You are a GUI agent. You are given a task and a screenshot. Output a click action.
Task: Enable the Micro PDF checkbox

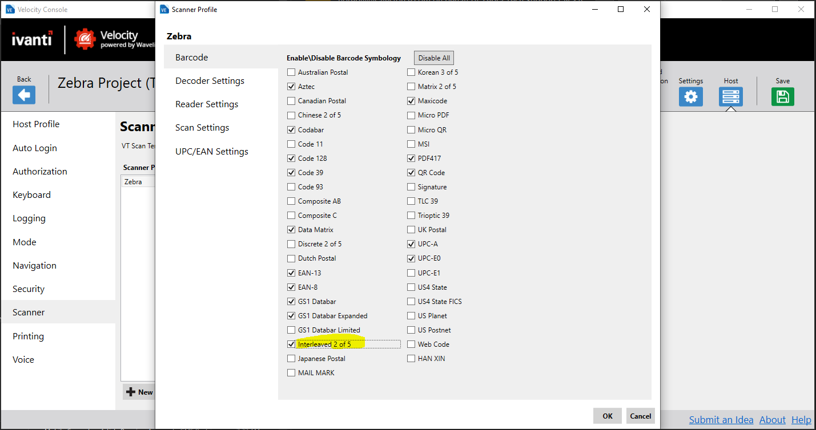point(412,115)
